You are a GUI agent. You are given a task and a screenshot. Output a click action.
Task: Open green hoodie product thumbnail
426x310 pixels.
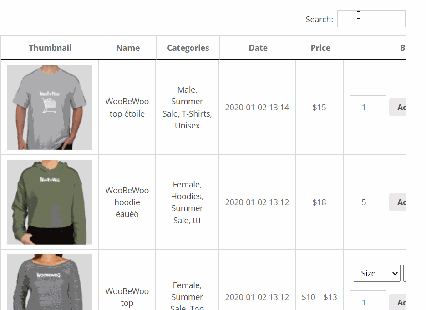click(50, 202)
